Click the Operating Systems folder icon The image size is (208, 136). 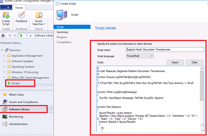pos(9,66)
